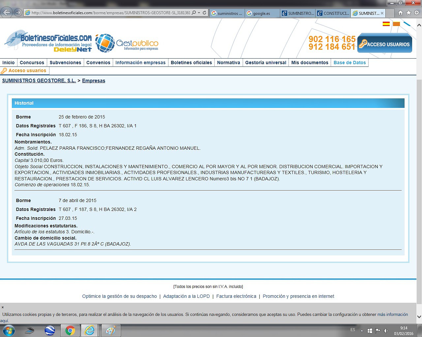422x337 pixels.
Task: Click the Internet Explorer taskbar icon
Action: pyautogui.click(x=89, y=330)
